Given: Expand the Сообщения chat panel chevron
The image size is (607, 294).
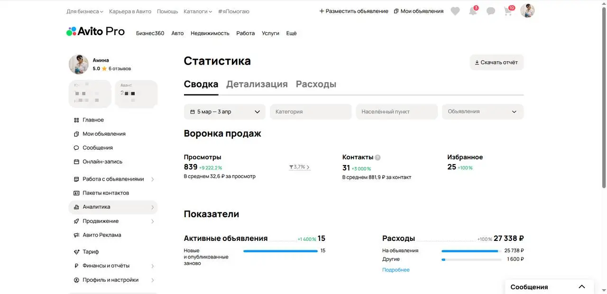Looking at the screenshot, I should [582, 287].
